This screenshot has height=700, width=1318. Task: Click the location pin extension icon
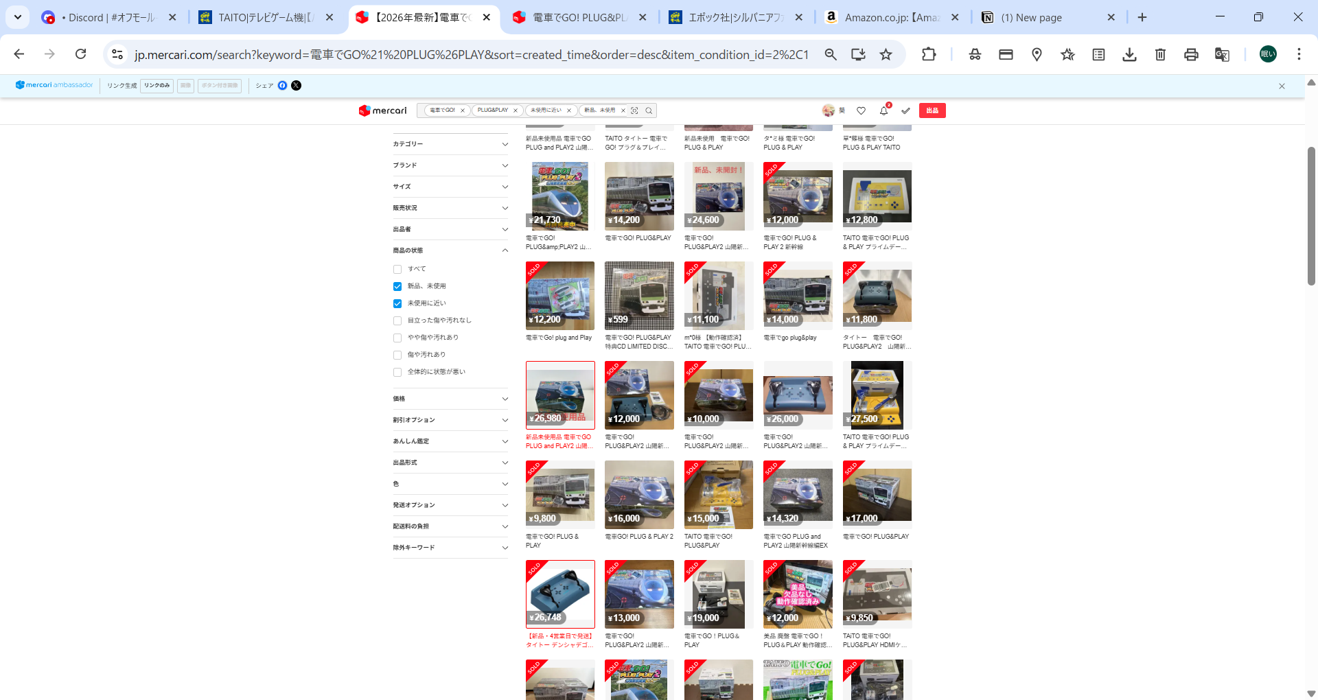(1037, 54)
